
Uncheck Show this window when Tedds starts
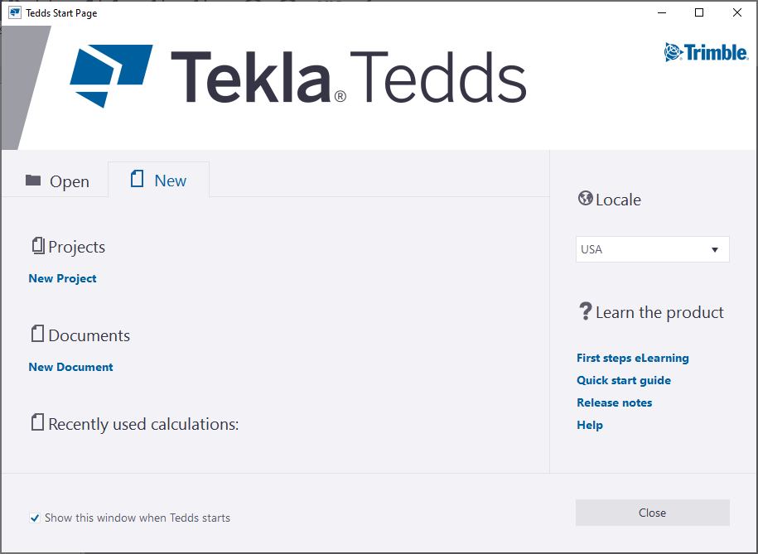(x=35, y=518)
